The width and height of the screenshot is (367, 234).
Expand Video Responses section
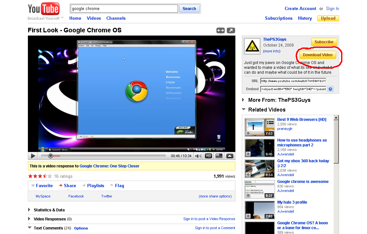pyautogui.click(x=29, y=219)
